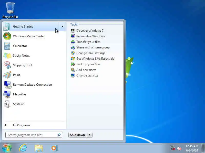Screen dimensions: 205x153
Task: Click the Paint menu label
Action: point(16,75)
